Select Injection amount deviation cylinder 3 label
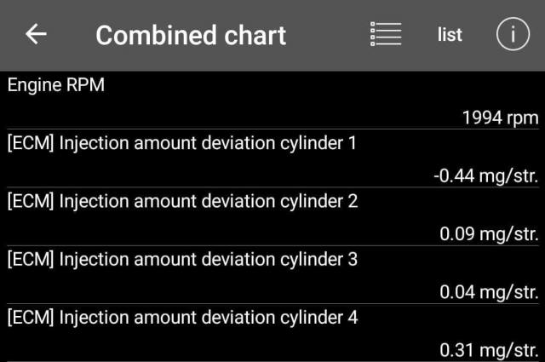This screenshot has width=545, height=362. pos(181,259)
